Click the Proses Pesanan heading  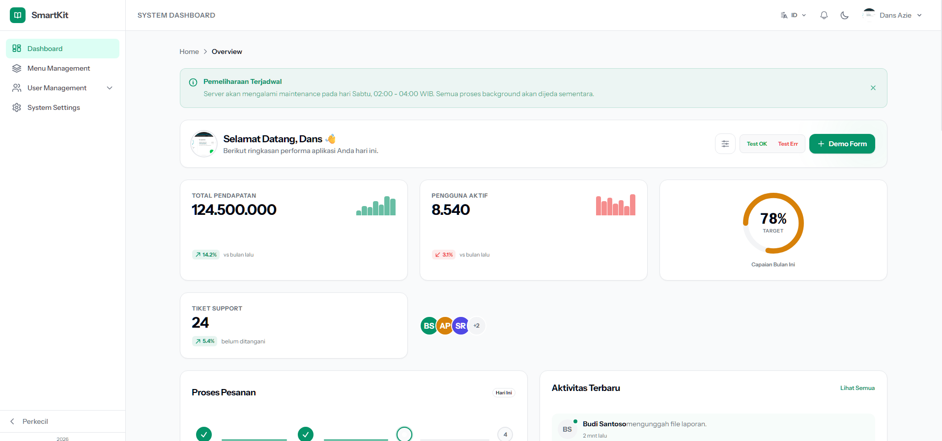pyautogui.click(x=224, y=392)
